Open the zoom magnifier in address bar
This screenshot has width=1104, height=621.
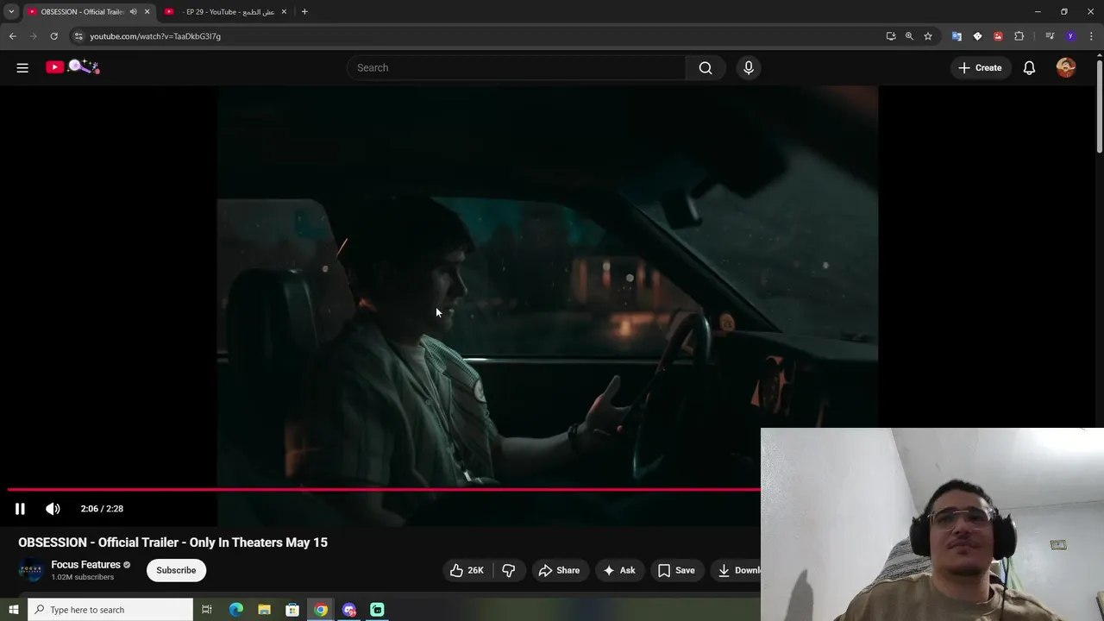click(x=909, y=36)
